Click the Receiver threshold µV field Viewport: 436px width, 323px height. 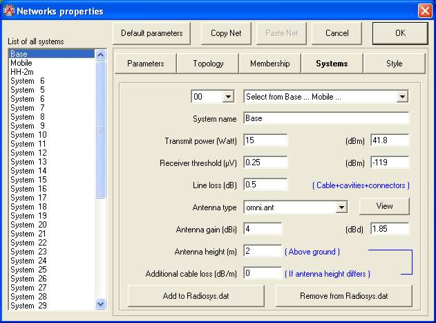(265, 163)
